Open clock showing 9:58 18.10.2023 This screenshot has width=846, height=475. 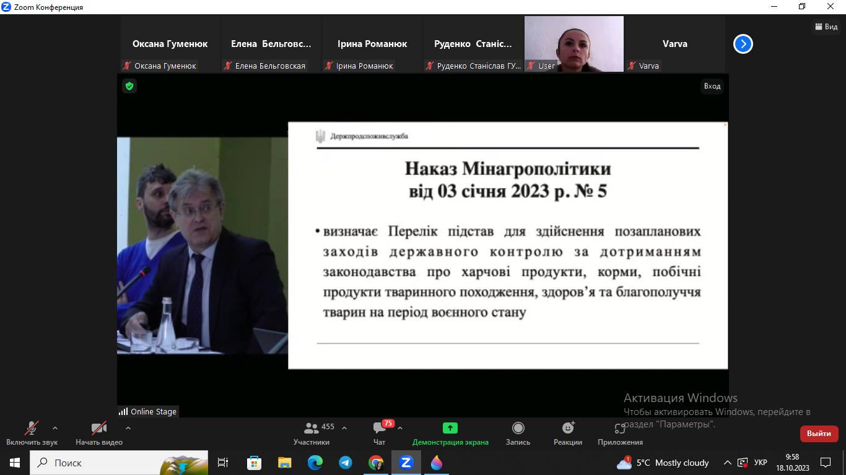pos(792,463)
